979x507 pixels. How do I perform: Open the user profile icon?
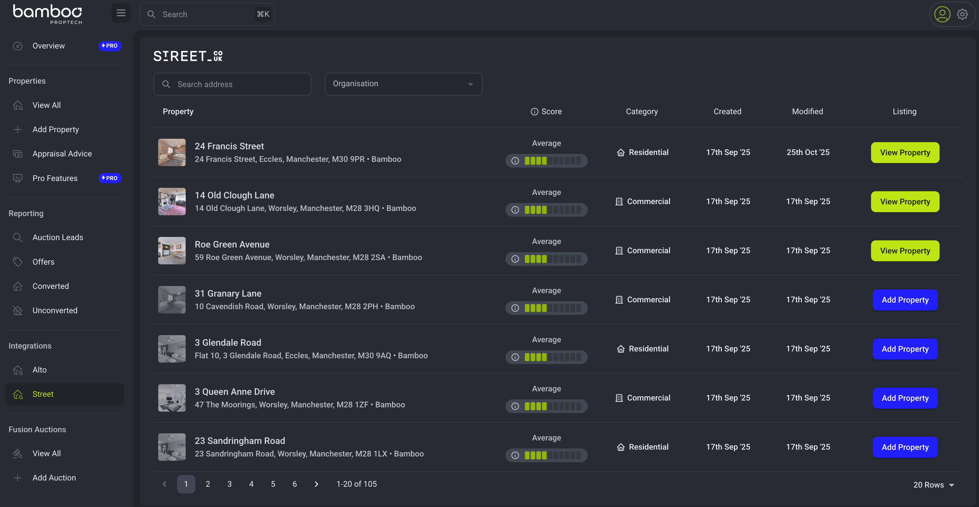942,15
